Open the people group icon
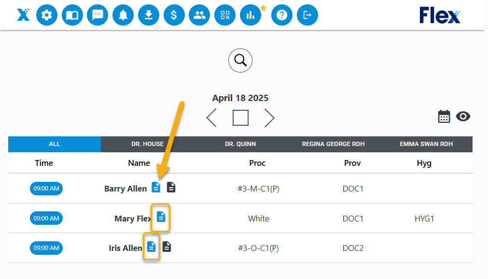 tap(199, 15)
